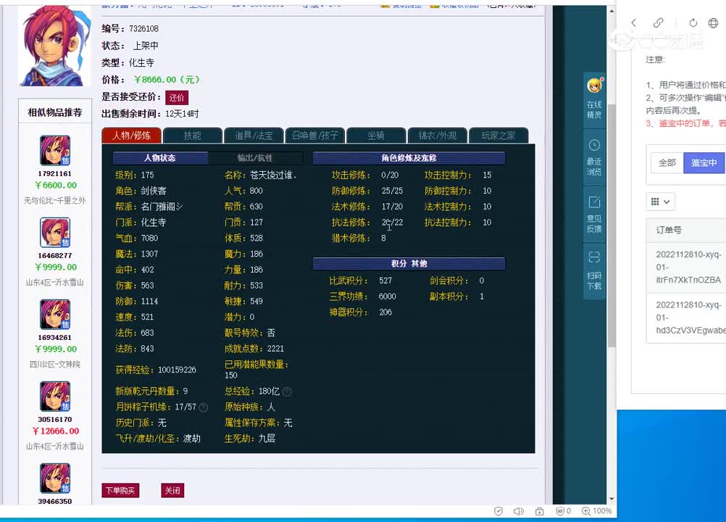This screenshot has height=522, width=726.
Task: Click the 订单号 column header in right window
Action: pyautogui.click(x=669, y=231)
